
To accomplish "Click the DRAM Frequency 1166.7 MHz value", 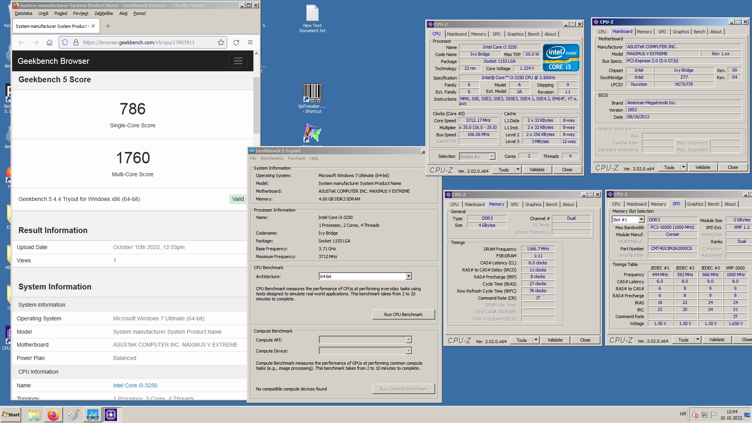I will click(x=538, y=249).
